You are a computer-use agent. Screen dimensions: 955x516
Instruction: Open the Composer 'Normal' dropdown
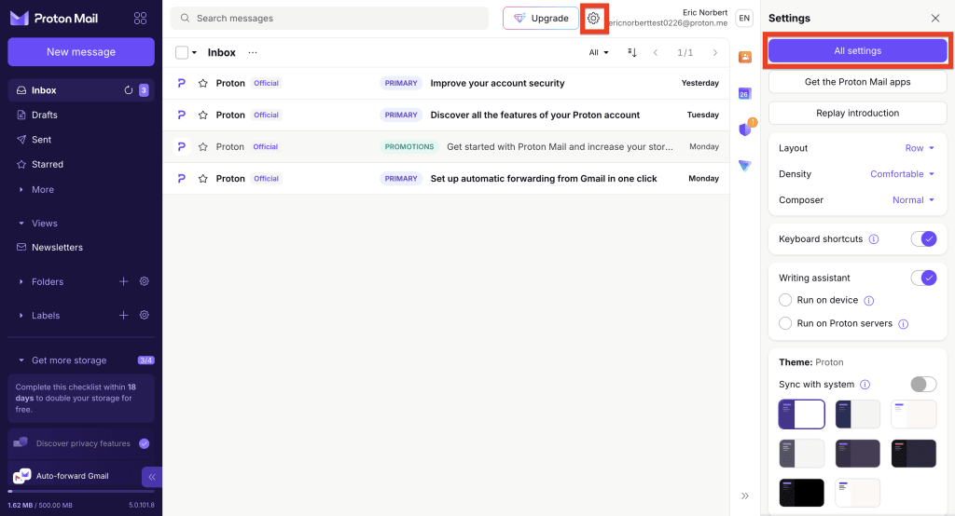pos(914,199)
